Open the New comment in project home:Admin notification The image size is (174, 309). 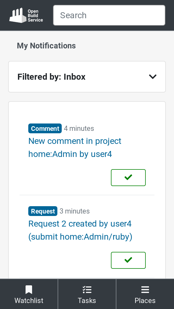coord(75,147)
